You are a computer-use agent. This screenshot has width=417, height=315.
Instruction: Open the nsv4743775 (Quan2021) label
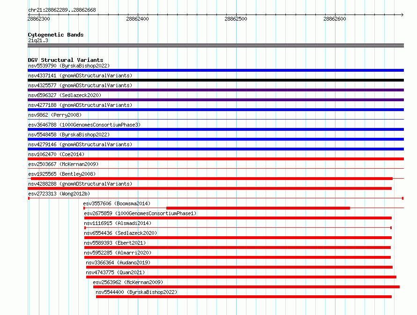tap(115, 272)
